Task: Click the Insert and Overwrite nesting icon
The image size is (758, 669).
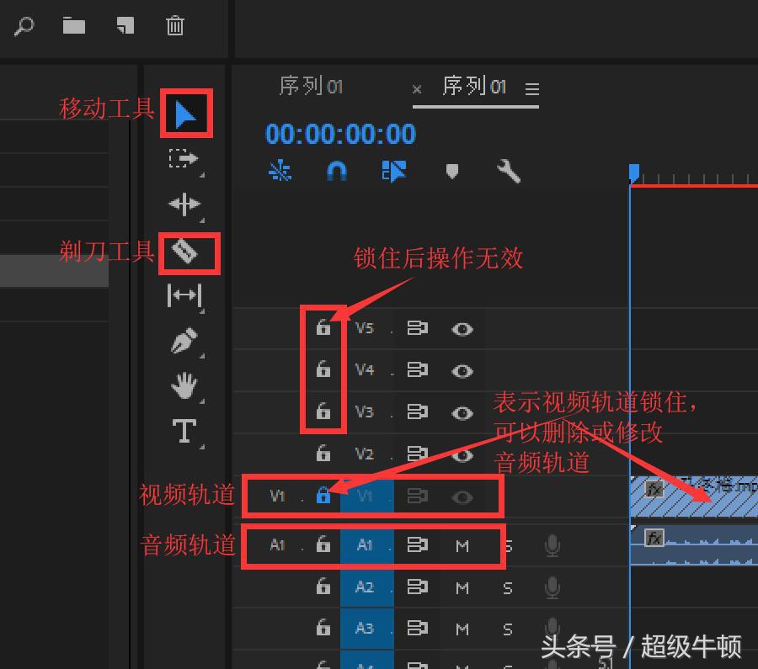Action: 279,171
